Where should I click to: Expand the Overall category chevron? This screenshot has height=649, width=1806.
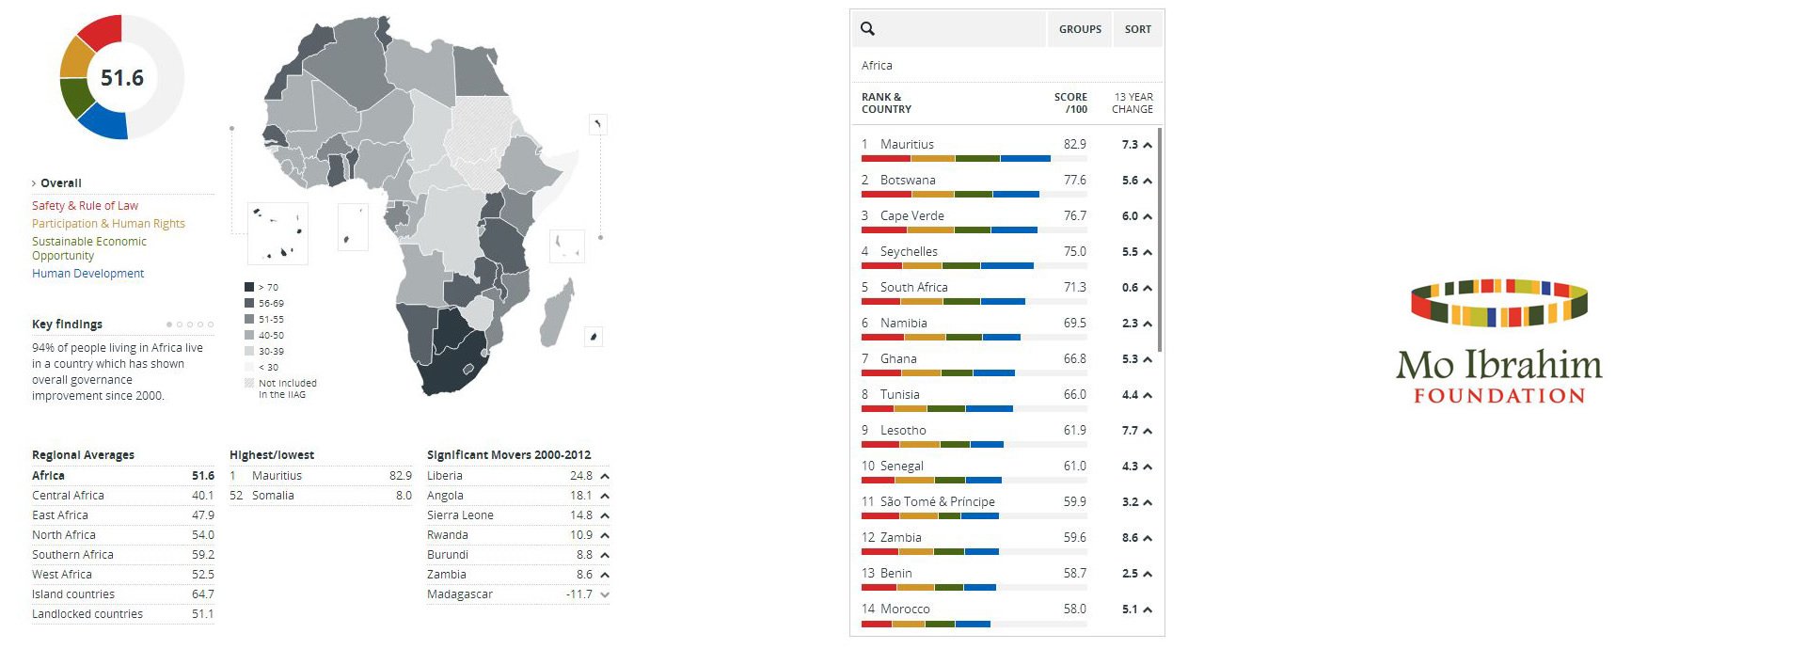(35, 183)
